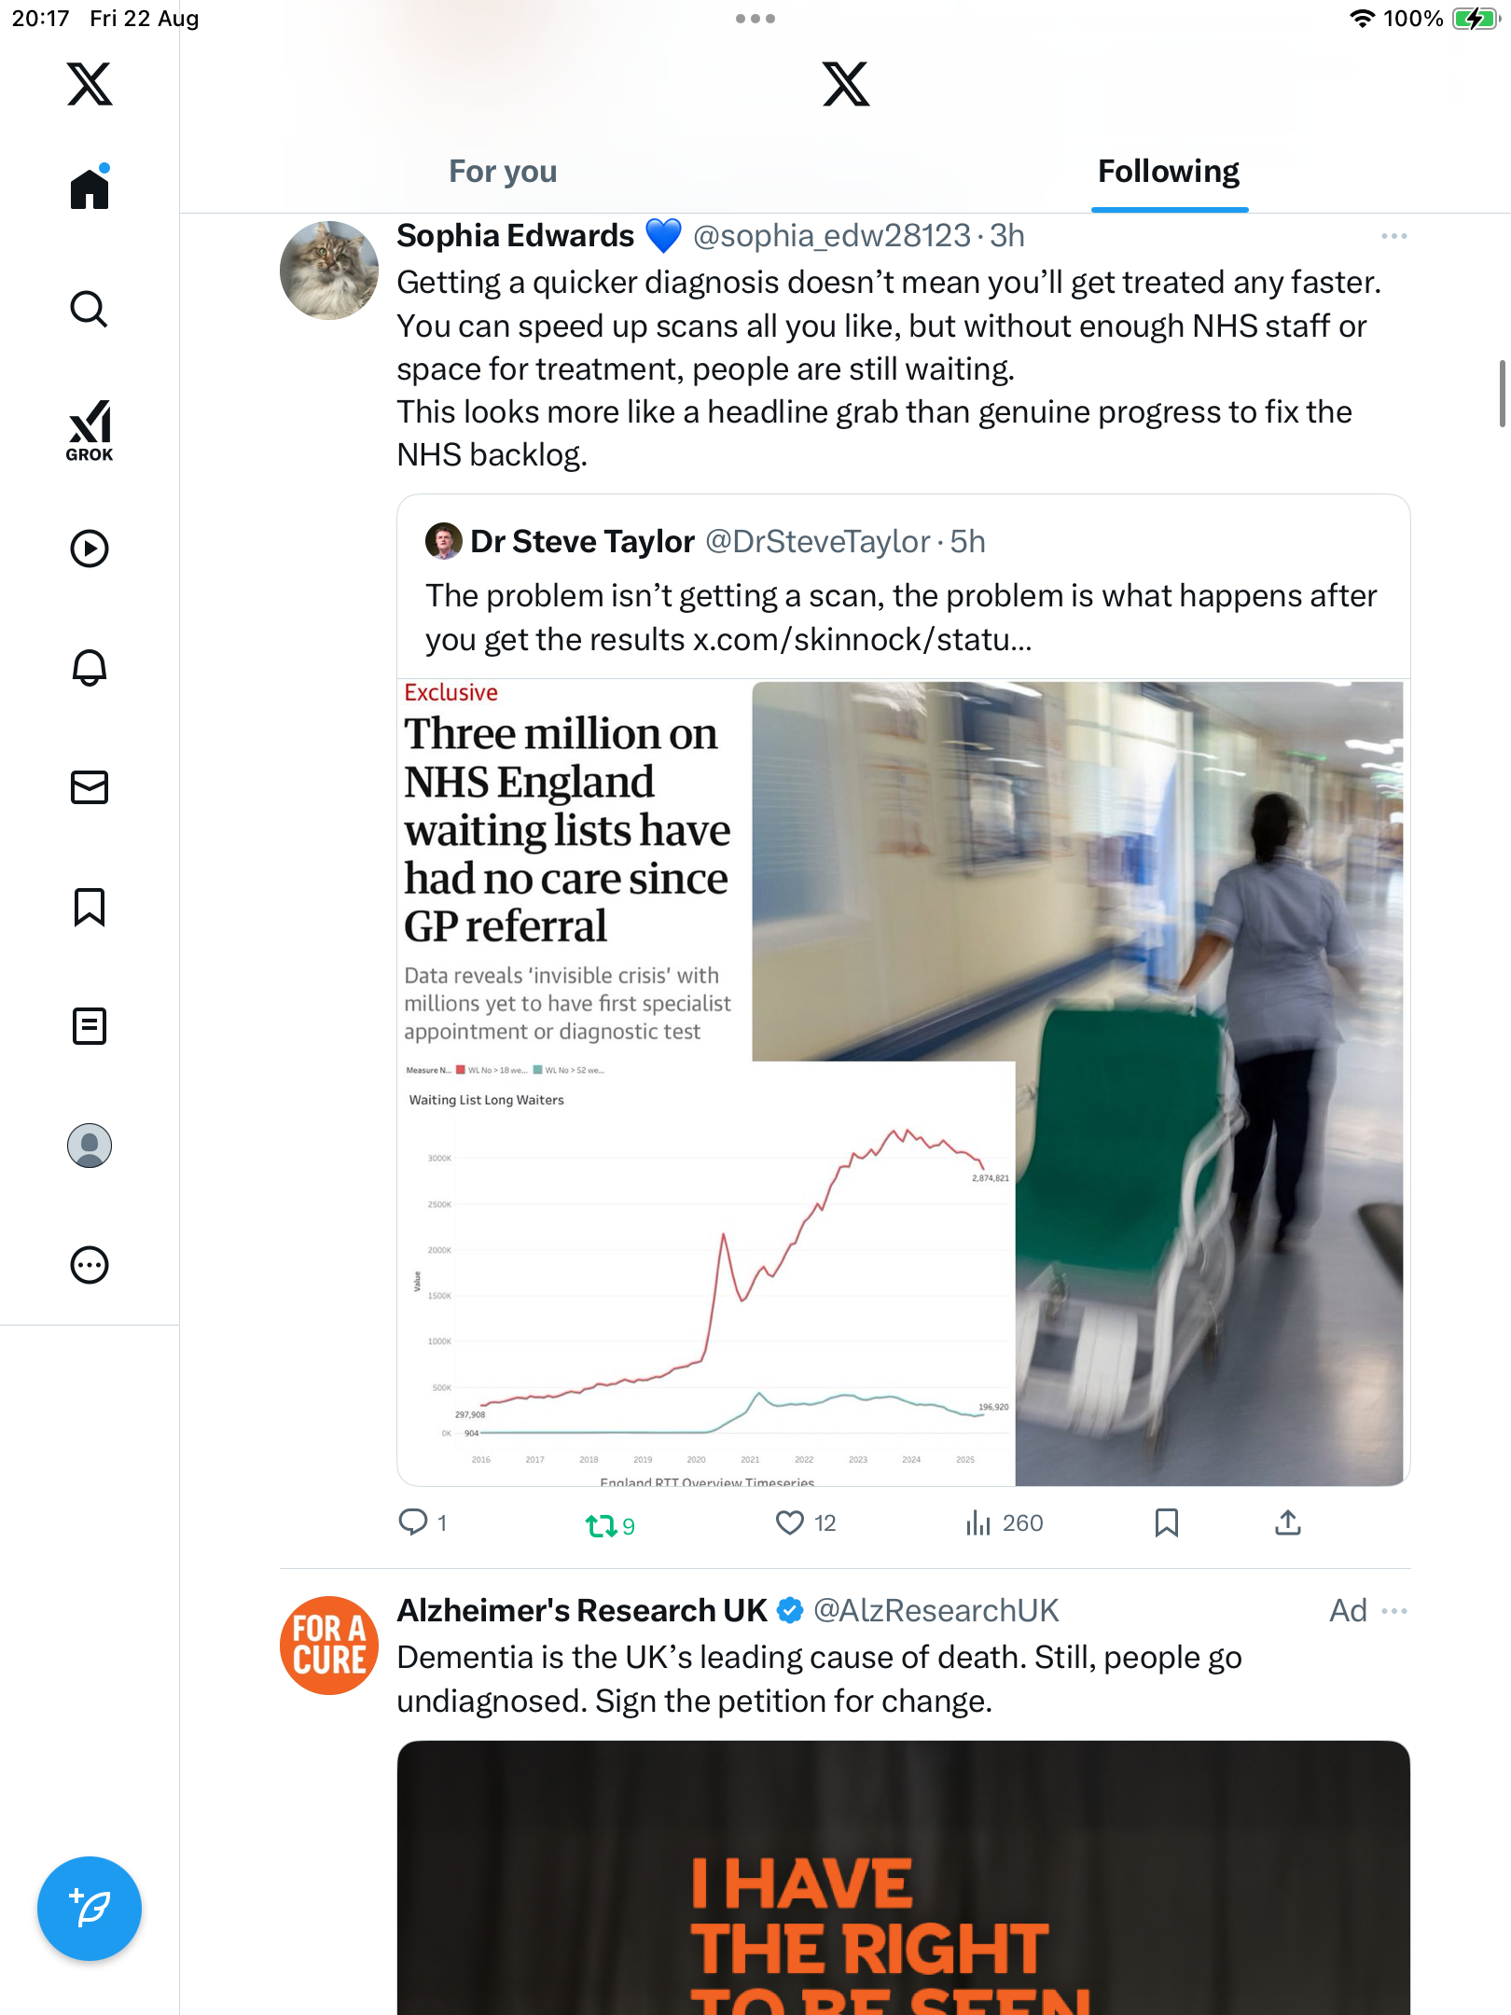Open the Lists icon in sidebar
The height and width of the screenshot is (2015, 1511).
(x=90, y=1026)
